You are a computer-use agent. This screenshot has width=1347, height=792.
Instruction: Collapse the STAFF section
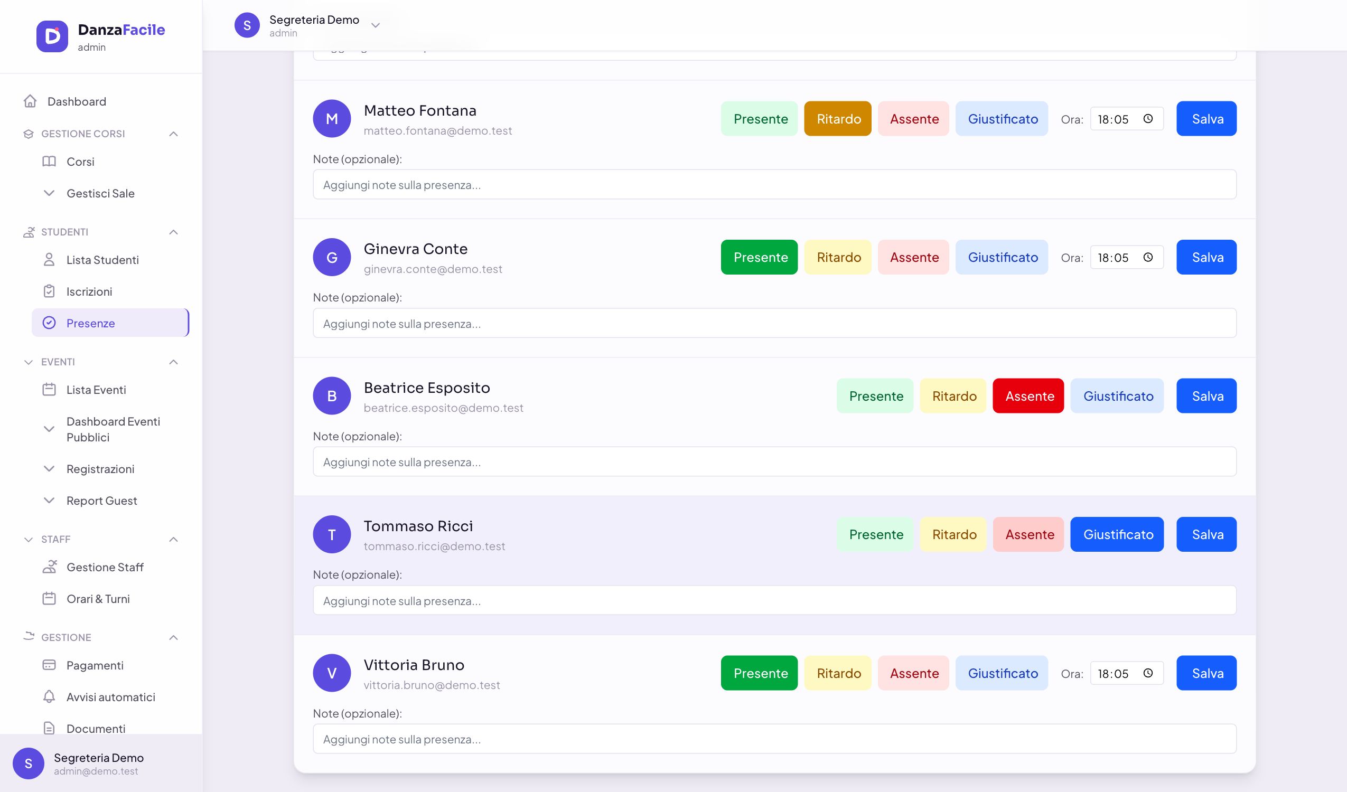[173, 539]
